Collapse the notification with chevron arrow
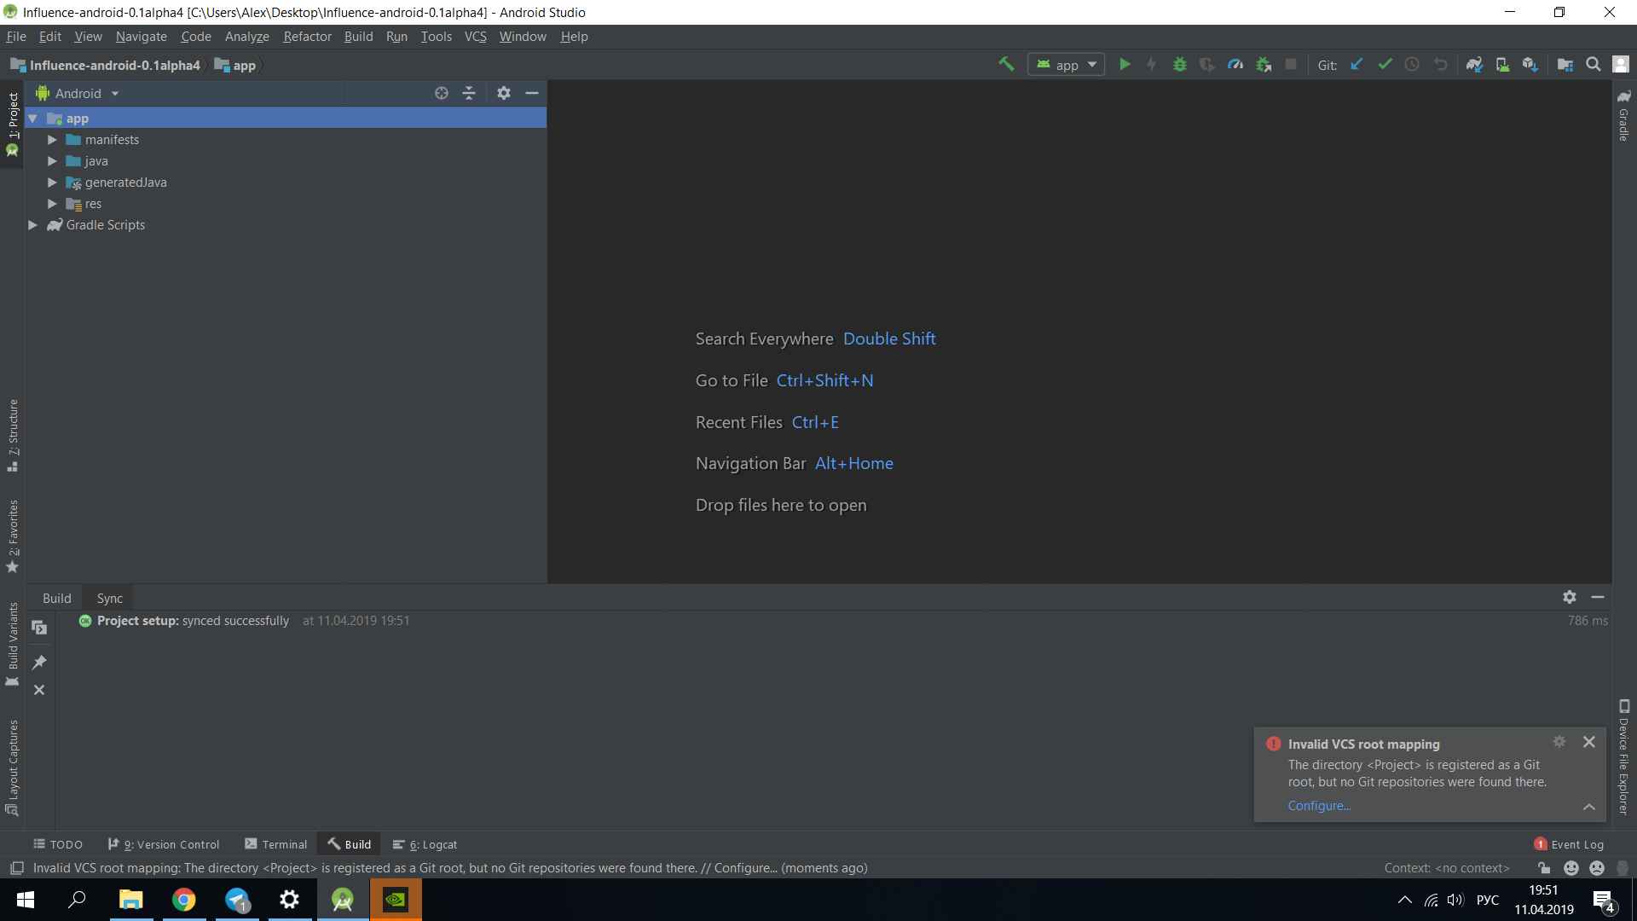1637x921 pixels. tap(1589, 807)
